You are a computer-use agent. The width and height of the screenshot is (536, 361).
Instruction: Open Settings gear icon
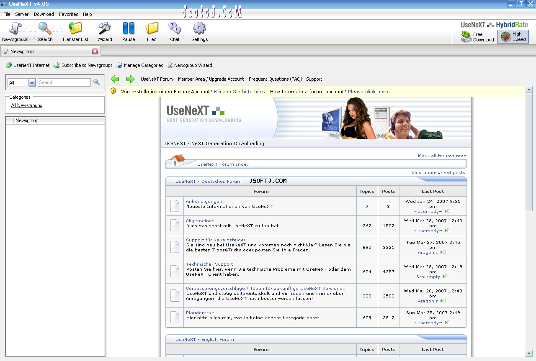click(x=199, y=32)
